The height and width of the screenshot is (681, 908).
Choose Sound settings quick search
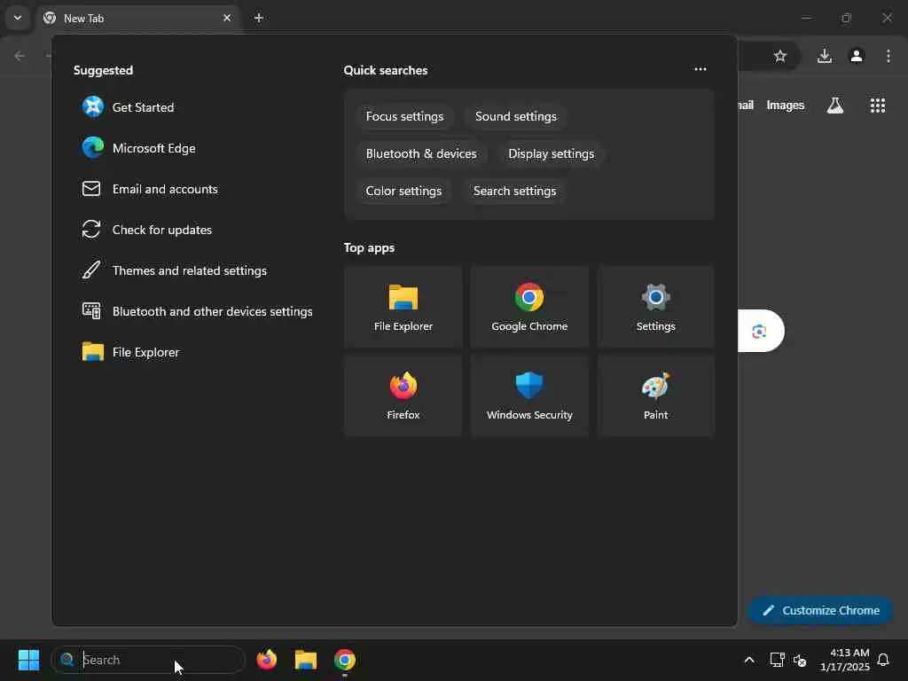click(516, 116)
